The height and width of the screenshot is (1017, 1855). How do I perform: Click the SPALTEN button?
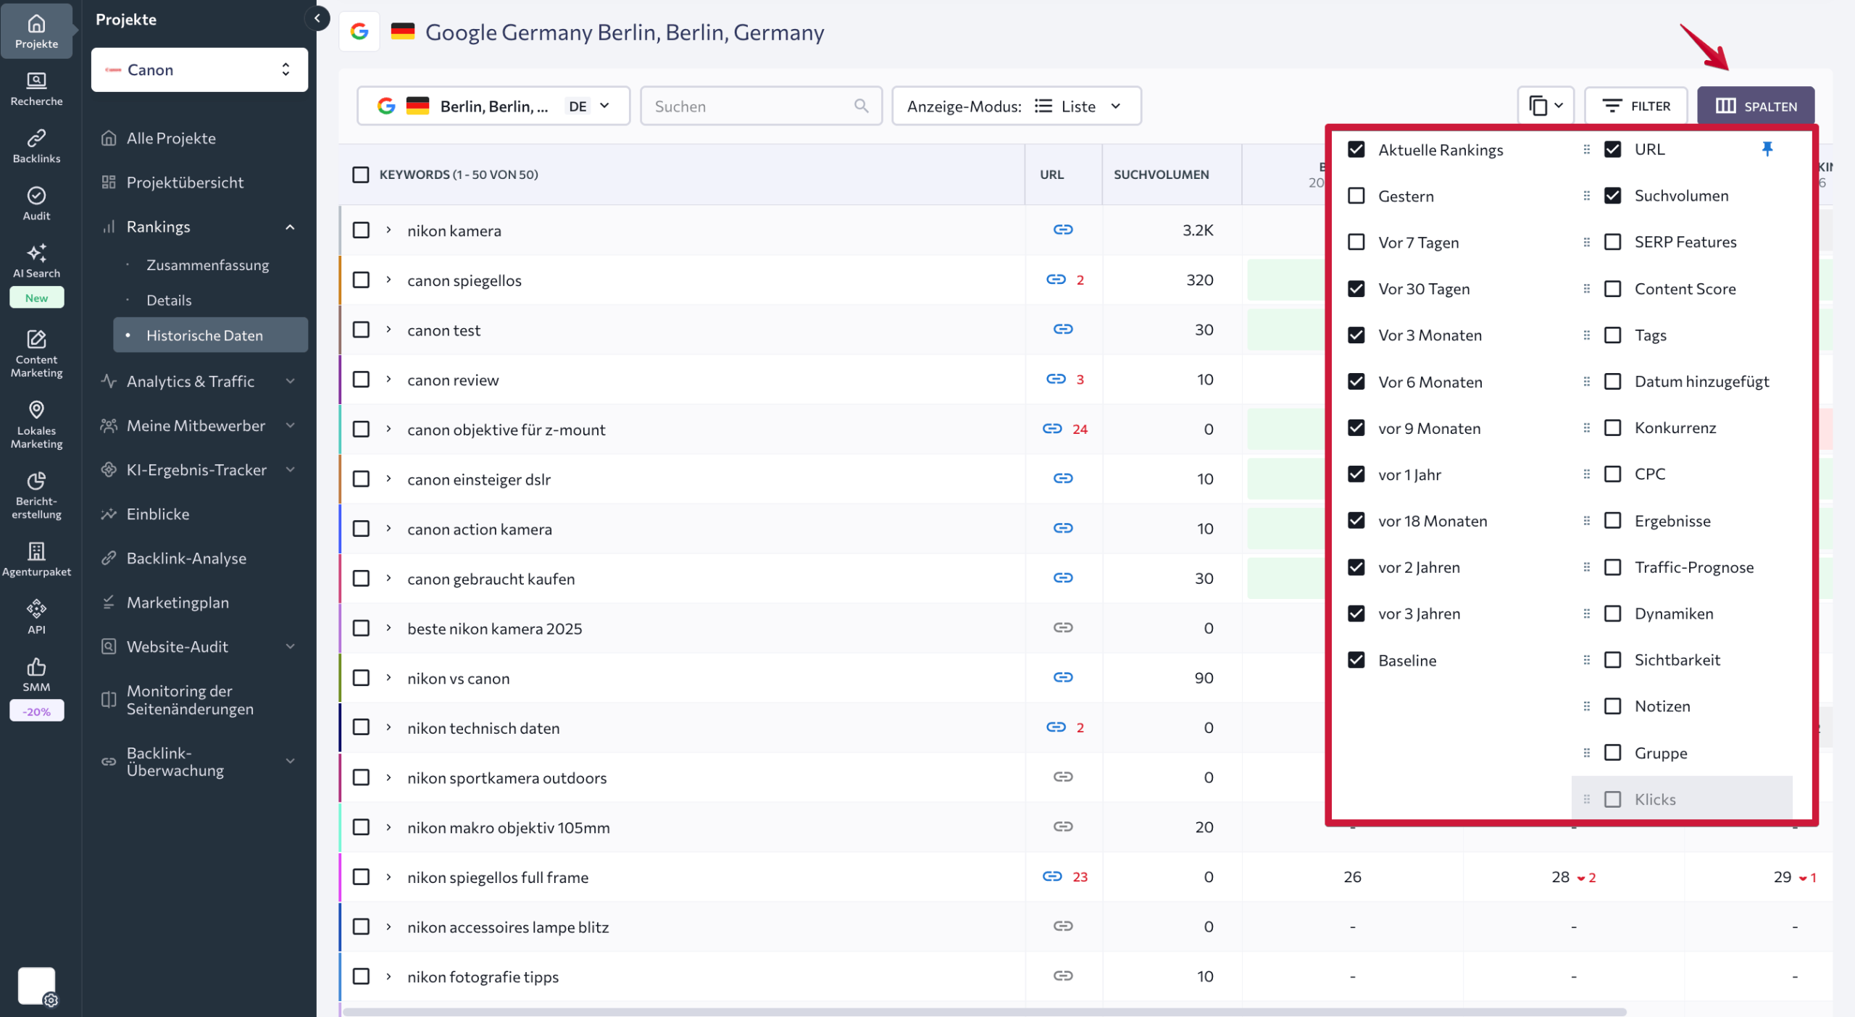(1756, 106)
